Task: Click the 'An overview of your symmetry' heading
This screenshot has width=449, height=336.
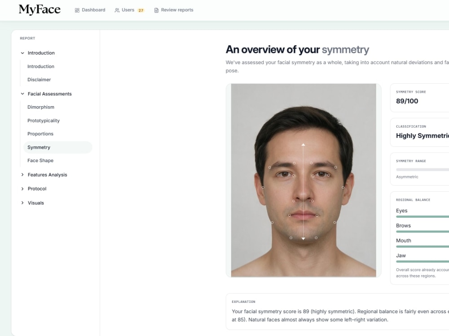Action: [297, 50]
